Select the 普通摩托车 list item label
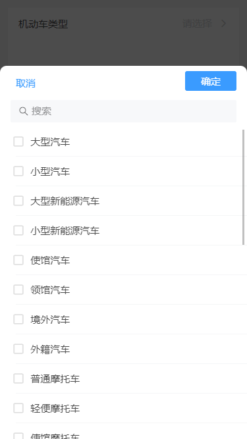Image resolution: width=247 pixels, height=439 pixels. tap(55, 379)
